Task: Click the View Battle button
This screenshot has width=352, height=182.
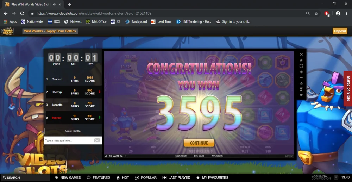Action: click(73, 131)
